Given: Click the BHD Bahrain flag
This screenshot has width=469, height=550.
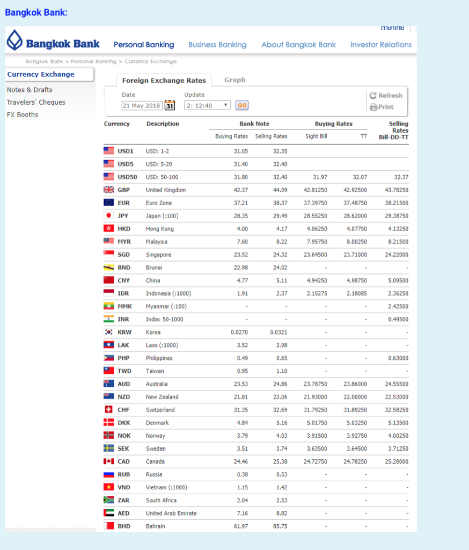Looking at the screenshot, I should point(108,526).
